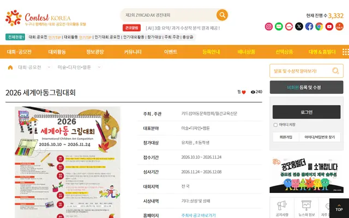The width and height of the screenshot is (349, 218).
Task: Focus the search field with ZYXCAD AX text
Action: tap(168, 15)
